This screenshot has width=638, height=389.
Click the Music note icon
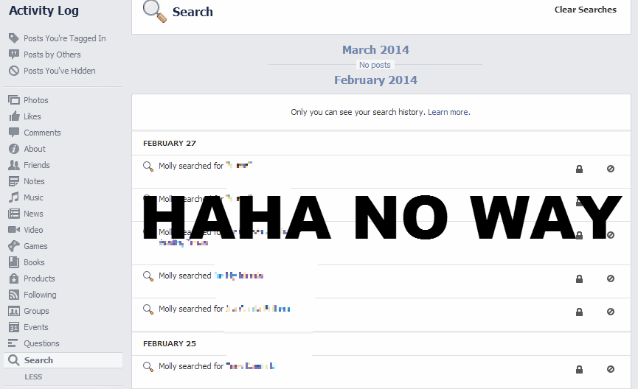coord(14,197)
